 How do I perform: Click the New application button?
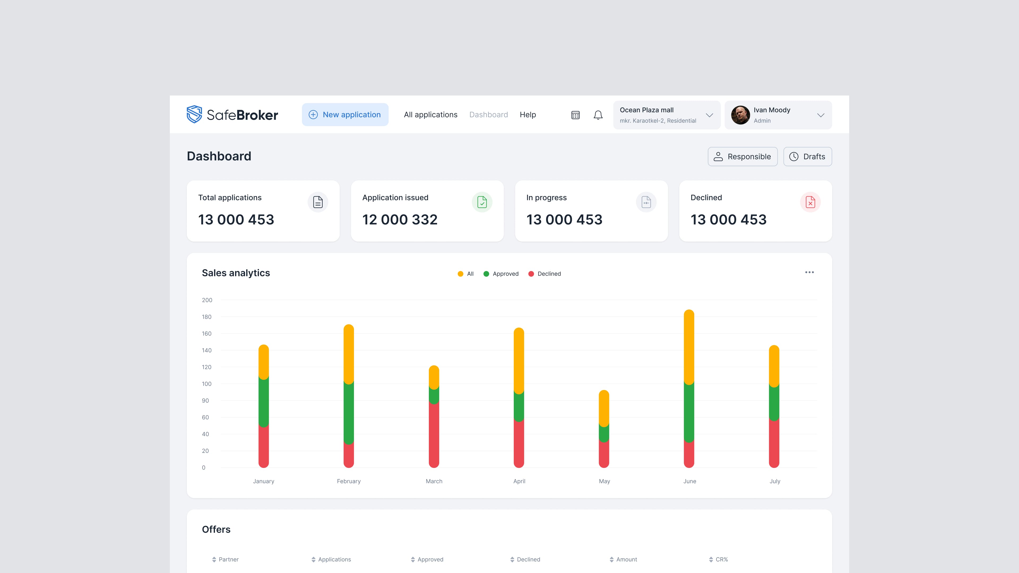click(345, 115)
